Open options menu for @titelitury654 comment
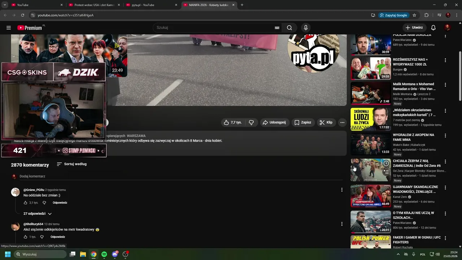Screen dimensions: 462x260 [x=342, y=224]
